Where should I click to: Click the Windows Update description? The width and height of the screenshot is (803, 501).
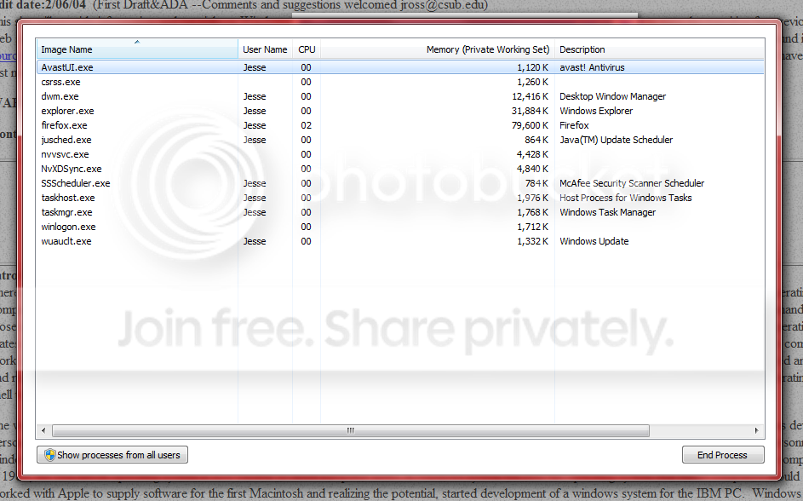coord(594,241)
